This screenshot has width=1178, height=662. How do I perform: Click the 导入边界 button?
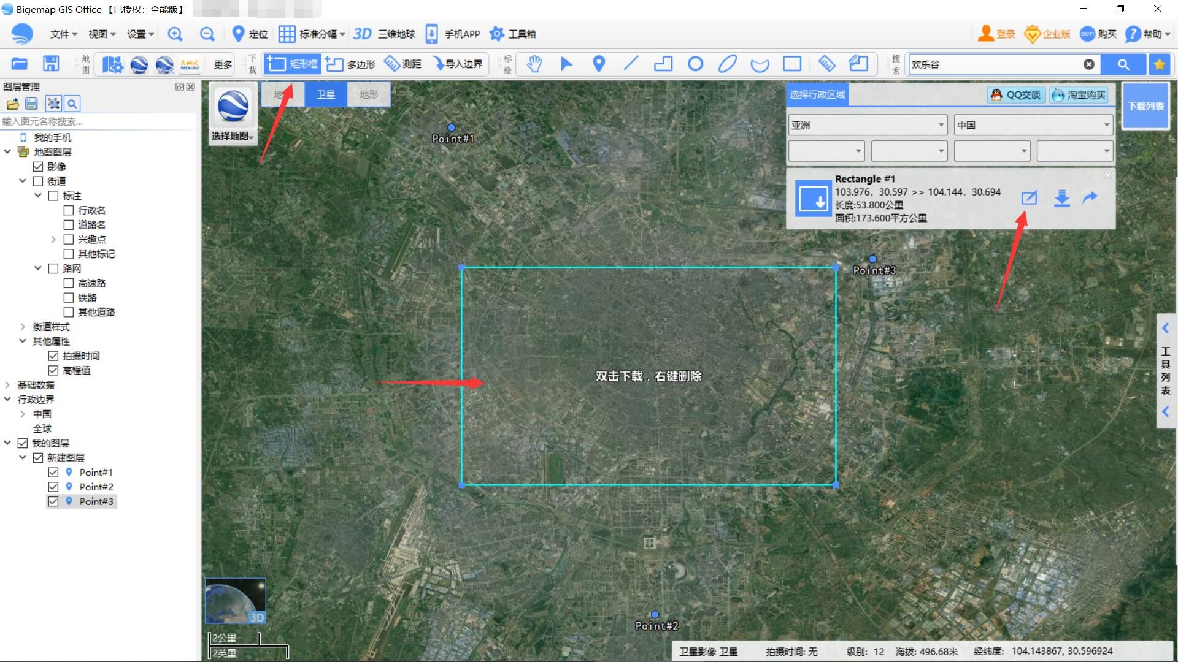pyautogui.click(x=457, y=64)
